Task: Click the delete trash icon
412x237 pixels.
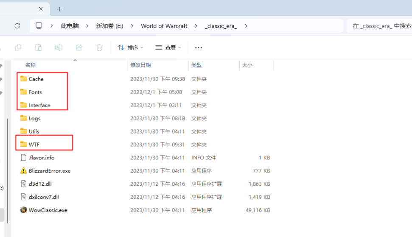Action: coord(99,47)
